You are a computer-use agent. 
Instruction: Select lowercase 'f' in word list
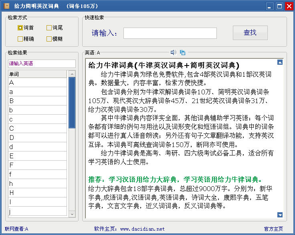[37, 174]
